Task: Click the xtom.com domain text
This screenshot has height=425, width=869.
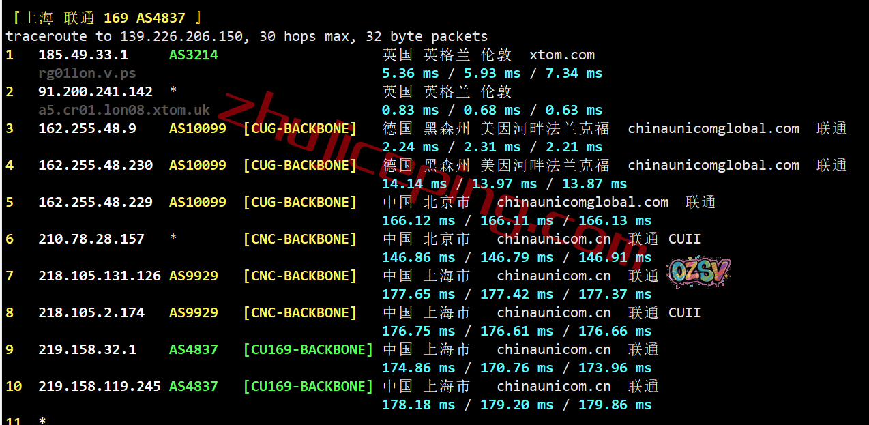Action: coord(562,55)
